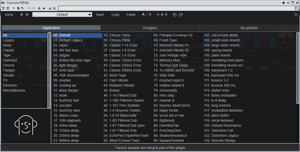Select the All category
Screen dimensions: 300x152
[x=24, y=35]
